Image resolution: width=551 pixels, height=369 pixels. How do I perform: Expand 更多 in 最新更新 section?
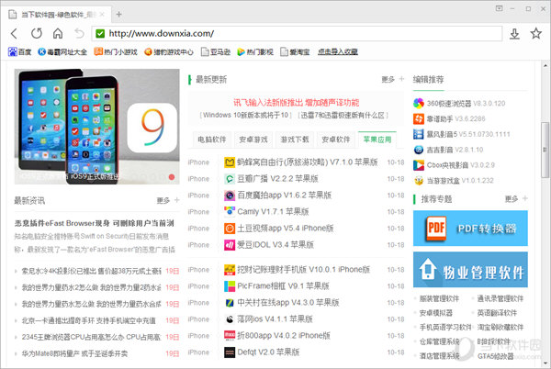[392, 79]
